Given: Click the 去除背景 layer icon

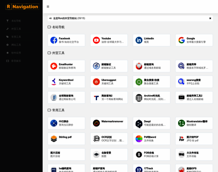Looking at the screenshot, I should click(x=96, y=155).
